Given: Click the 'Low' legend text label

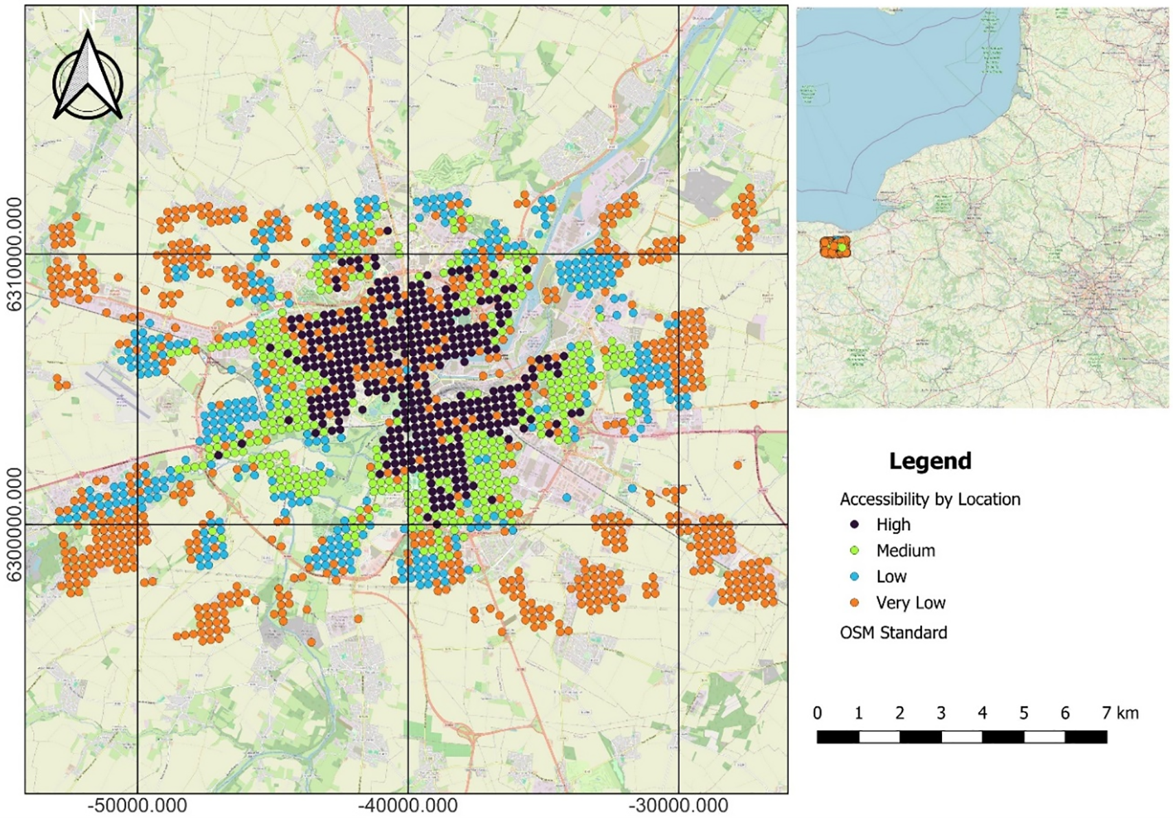Looking at the screenshot, I should [891, 577].
